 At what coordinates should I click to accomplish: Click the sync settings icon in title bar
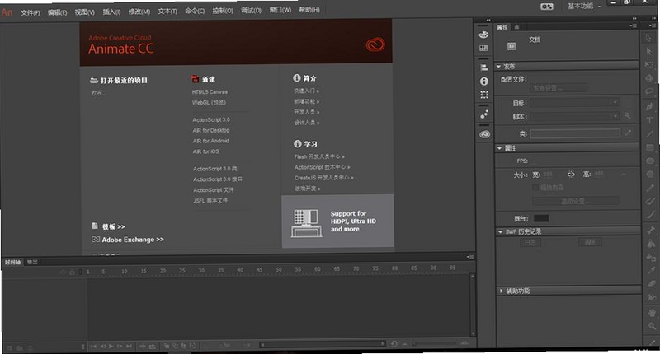pyautogui.click(x=547, y=7)
